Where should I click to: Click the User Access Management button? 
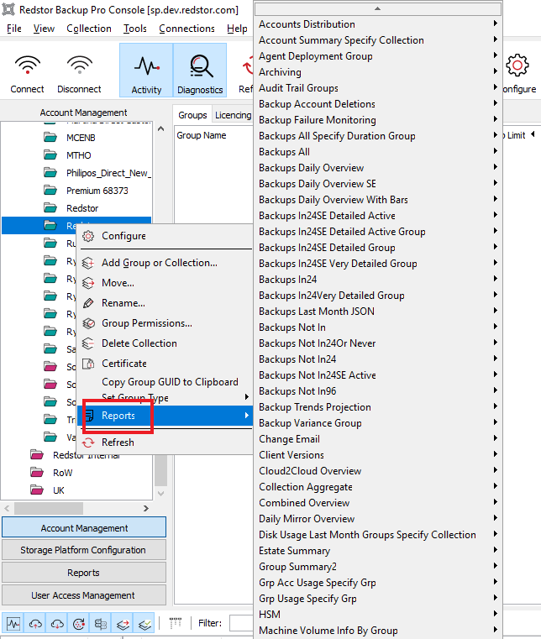(84, 595)
